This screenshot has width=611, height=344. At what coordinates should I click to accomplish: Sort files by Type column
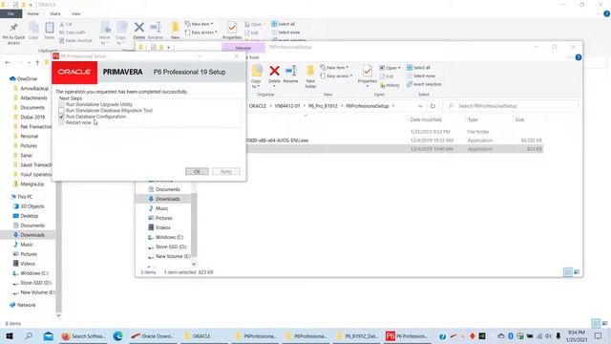473,119
